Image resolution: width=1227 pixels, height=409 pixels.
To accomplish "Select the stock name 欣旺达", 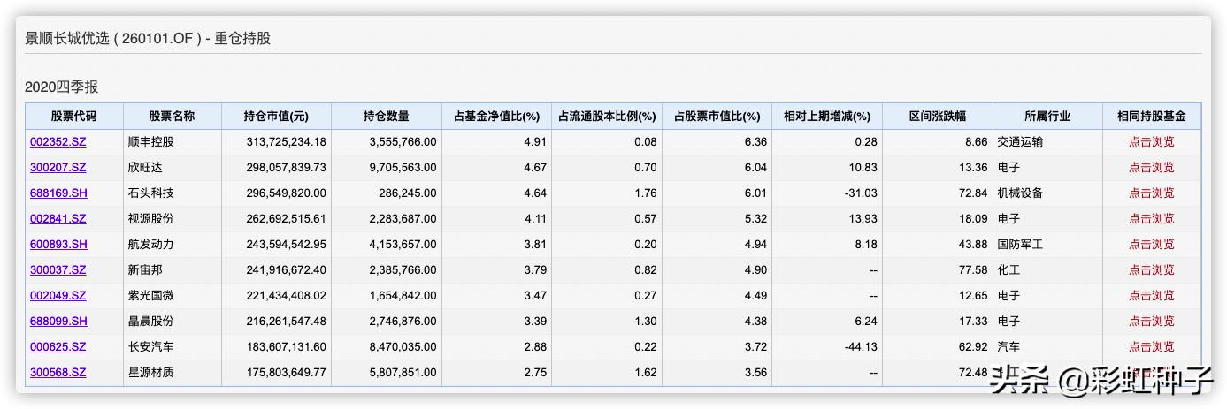I will coord(146,167).
